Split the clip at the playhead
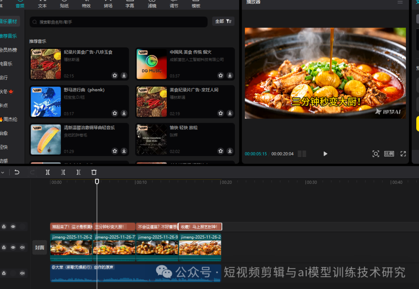This screenshot has height=289, width=419. [x=48, y=172]
